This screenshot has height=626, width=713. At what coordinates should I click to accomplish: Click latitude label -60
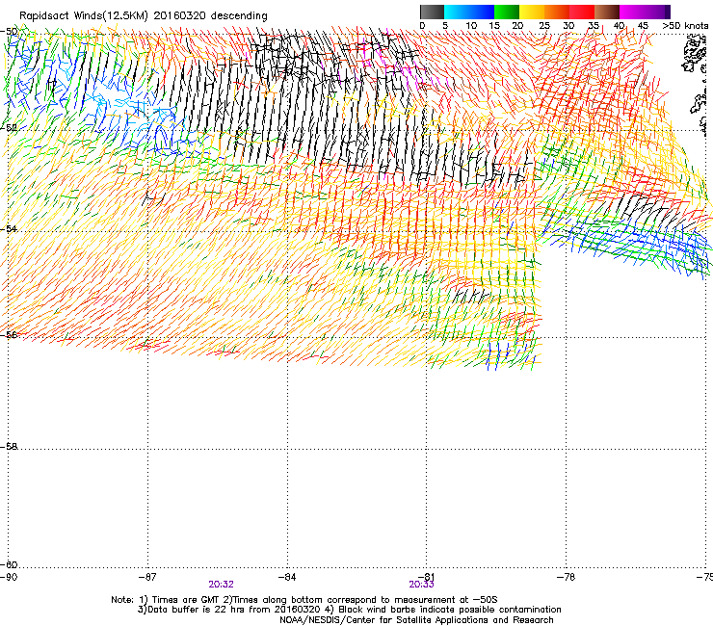[x=9, y=564]
